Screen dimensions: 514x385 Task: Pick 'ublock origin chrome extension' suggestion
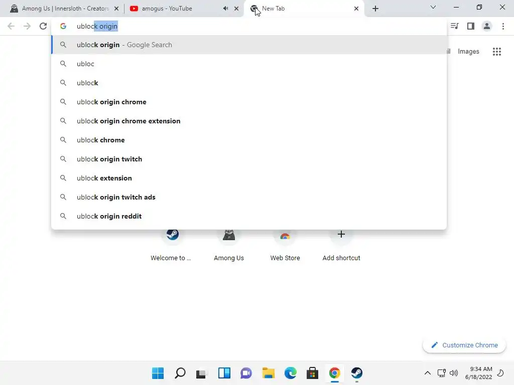pyautogui.click(x=249, y=121)
